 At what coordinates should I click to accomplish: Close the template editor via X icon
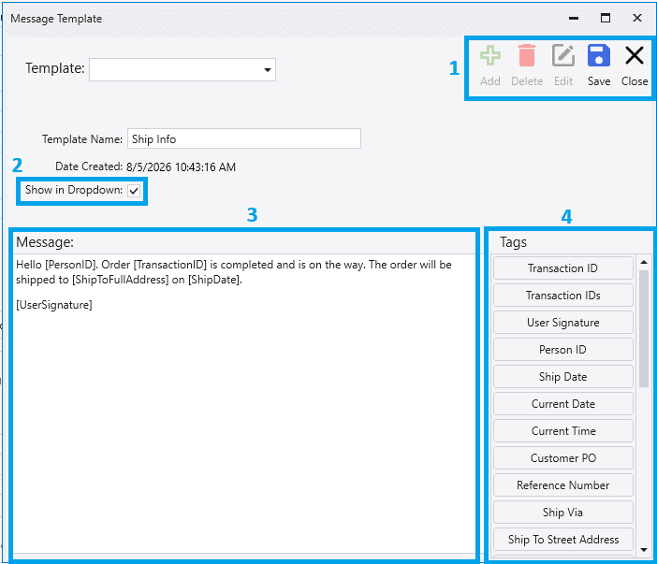(x=635, y=55)
